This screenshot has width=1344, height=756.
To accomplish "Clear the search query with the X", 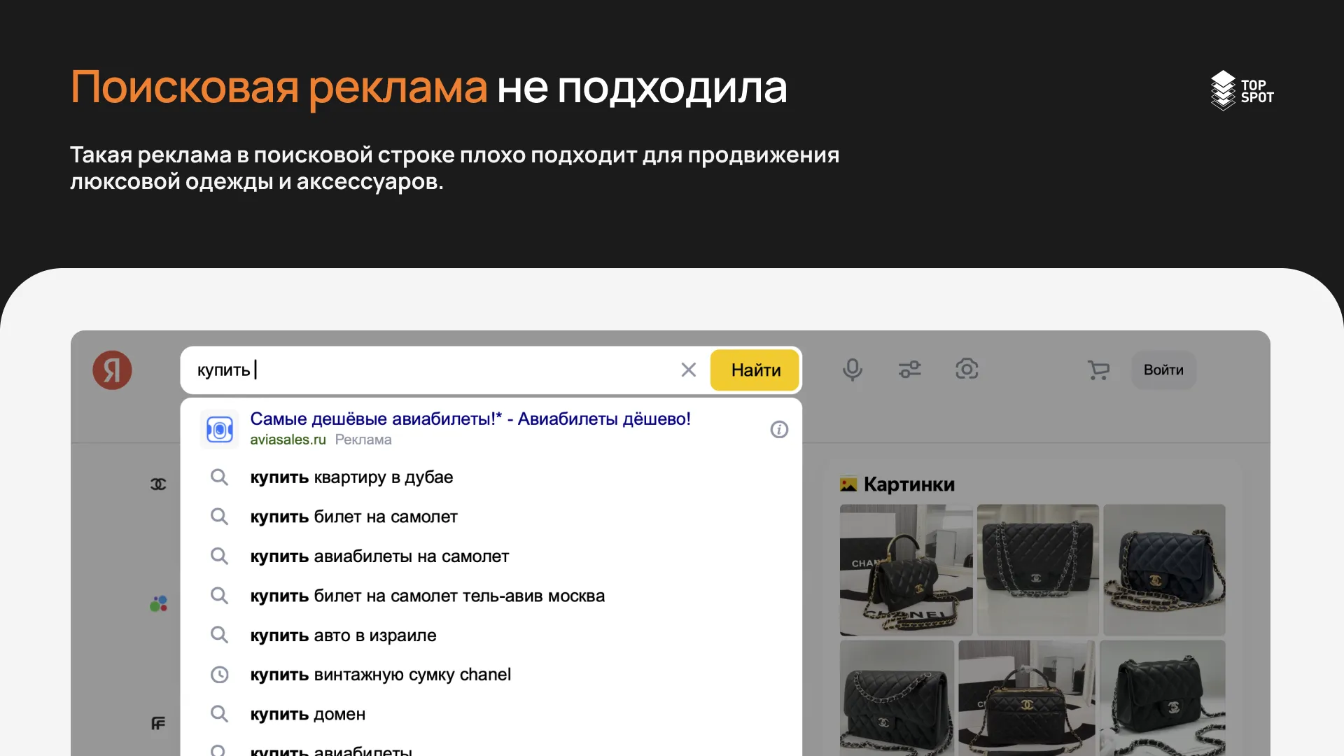I will [688, 370].
